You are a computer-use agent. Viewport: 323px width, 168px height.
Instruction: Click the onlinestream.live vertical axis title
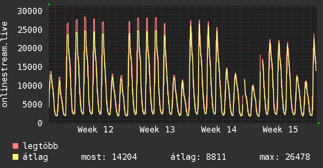(4, 64)
